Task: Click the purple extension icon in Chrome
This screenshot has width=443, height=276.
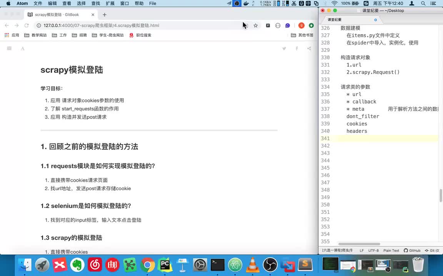Action: click(x=288, y=25)
